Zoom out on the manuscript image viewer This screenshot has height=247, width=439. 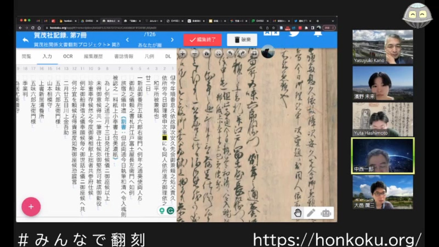[195, 54]
